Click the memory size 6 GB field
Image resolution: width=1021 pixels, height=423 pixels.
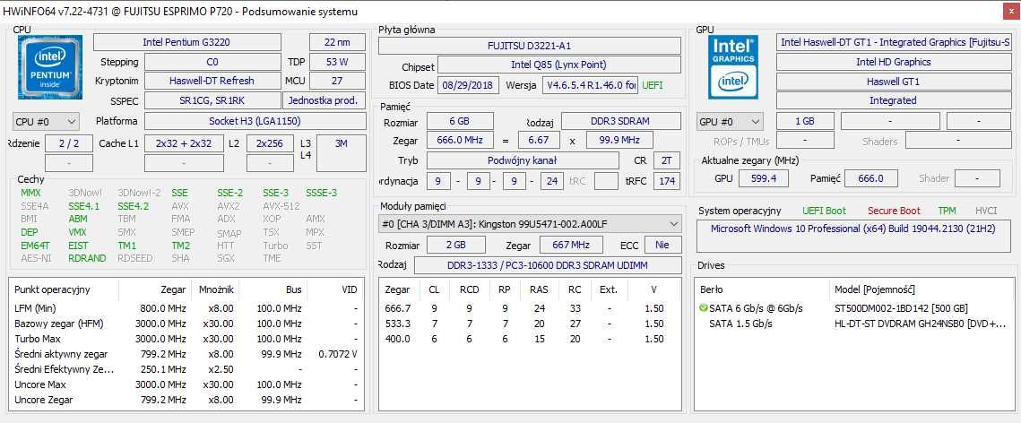tap(460, 121)
